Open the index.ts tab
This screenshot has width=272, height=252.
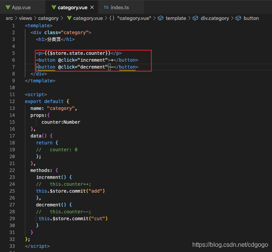tap(121, 7)
